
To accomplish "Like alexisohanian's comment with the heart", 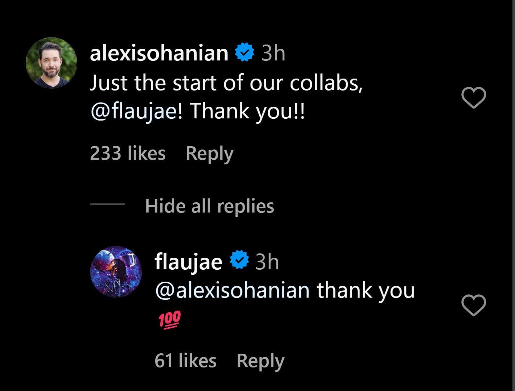I will [474, 98].
